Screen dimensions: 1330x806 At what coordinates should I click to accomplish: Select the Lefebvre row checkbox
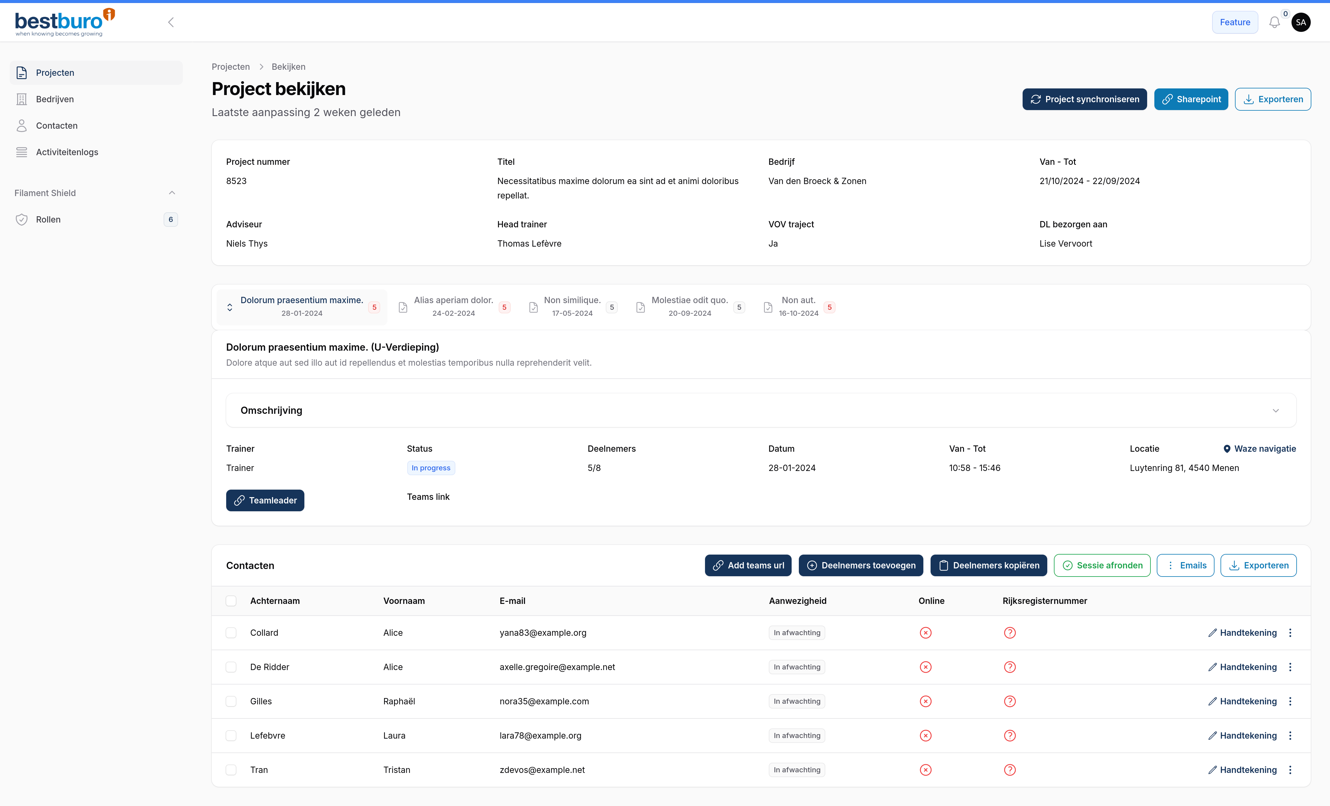pos(231,736)
